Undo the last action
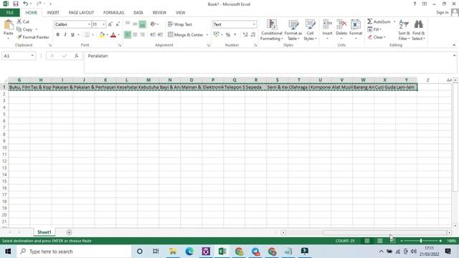459x258 pixels. (x=26, y=4)
